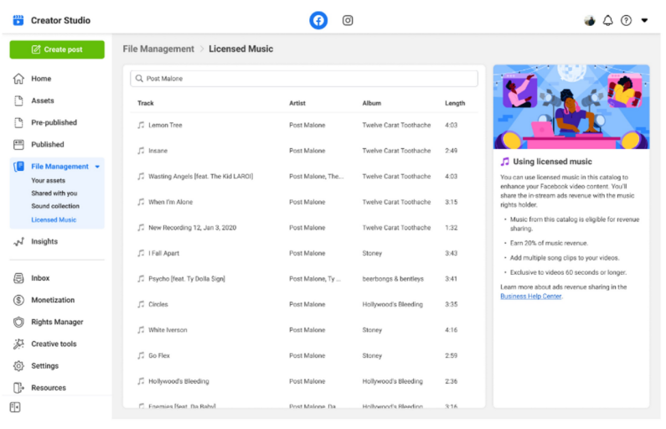Collapse the File Management section arrow
The image size is (666, 429).
(x=97, y=167)
